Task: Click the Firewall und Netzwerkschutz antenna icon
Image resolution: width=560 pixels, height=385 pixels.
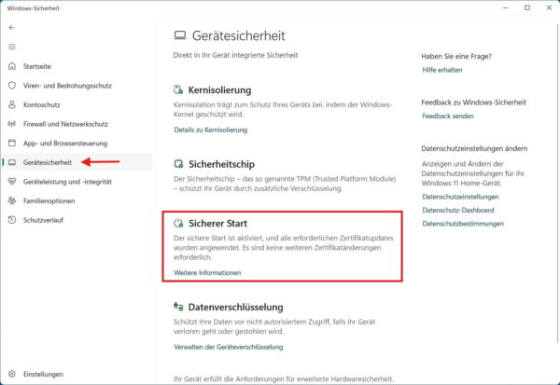Action: tap(12, 124)
